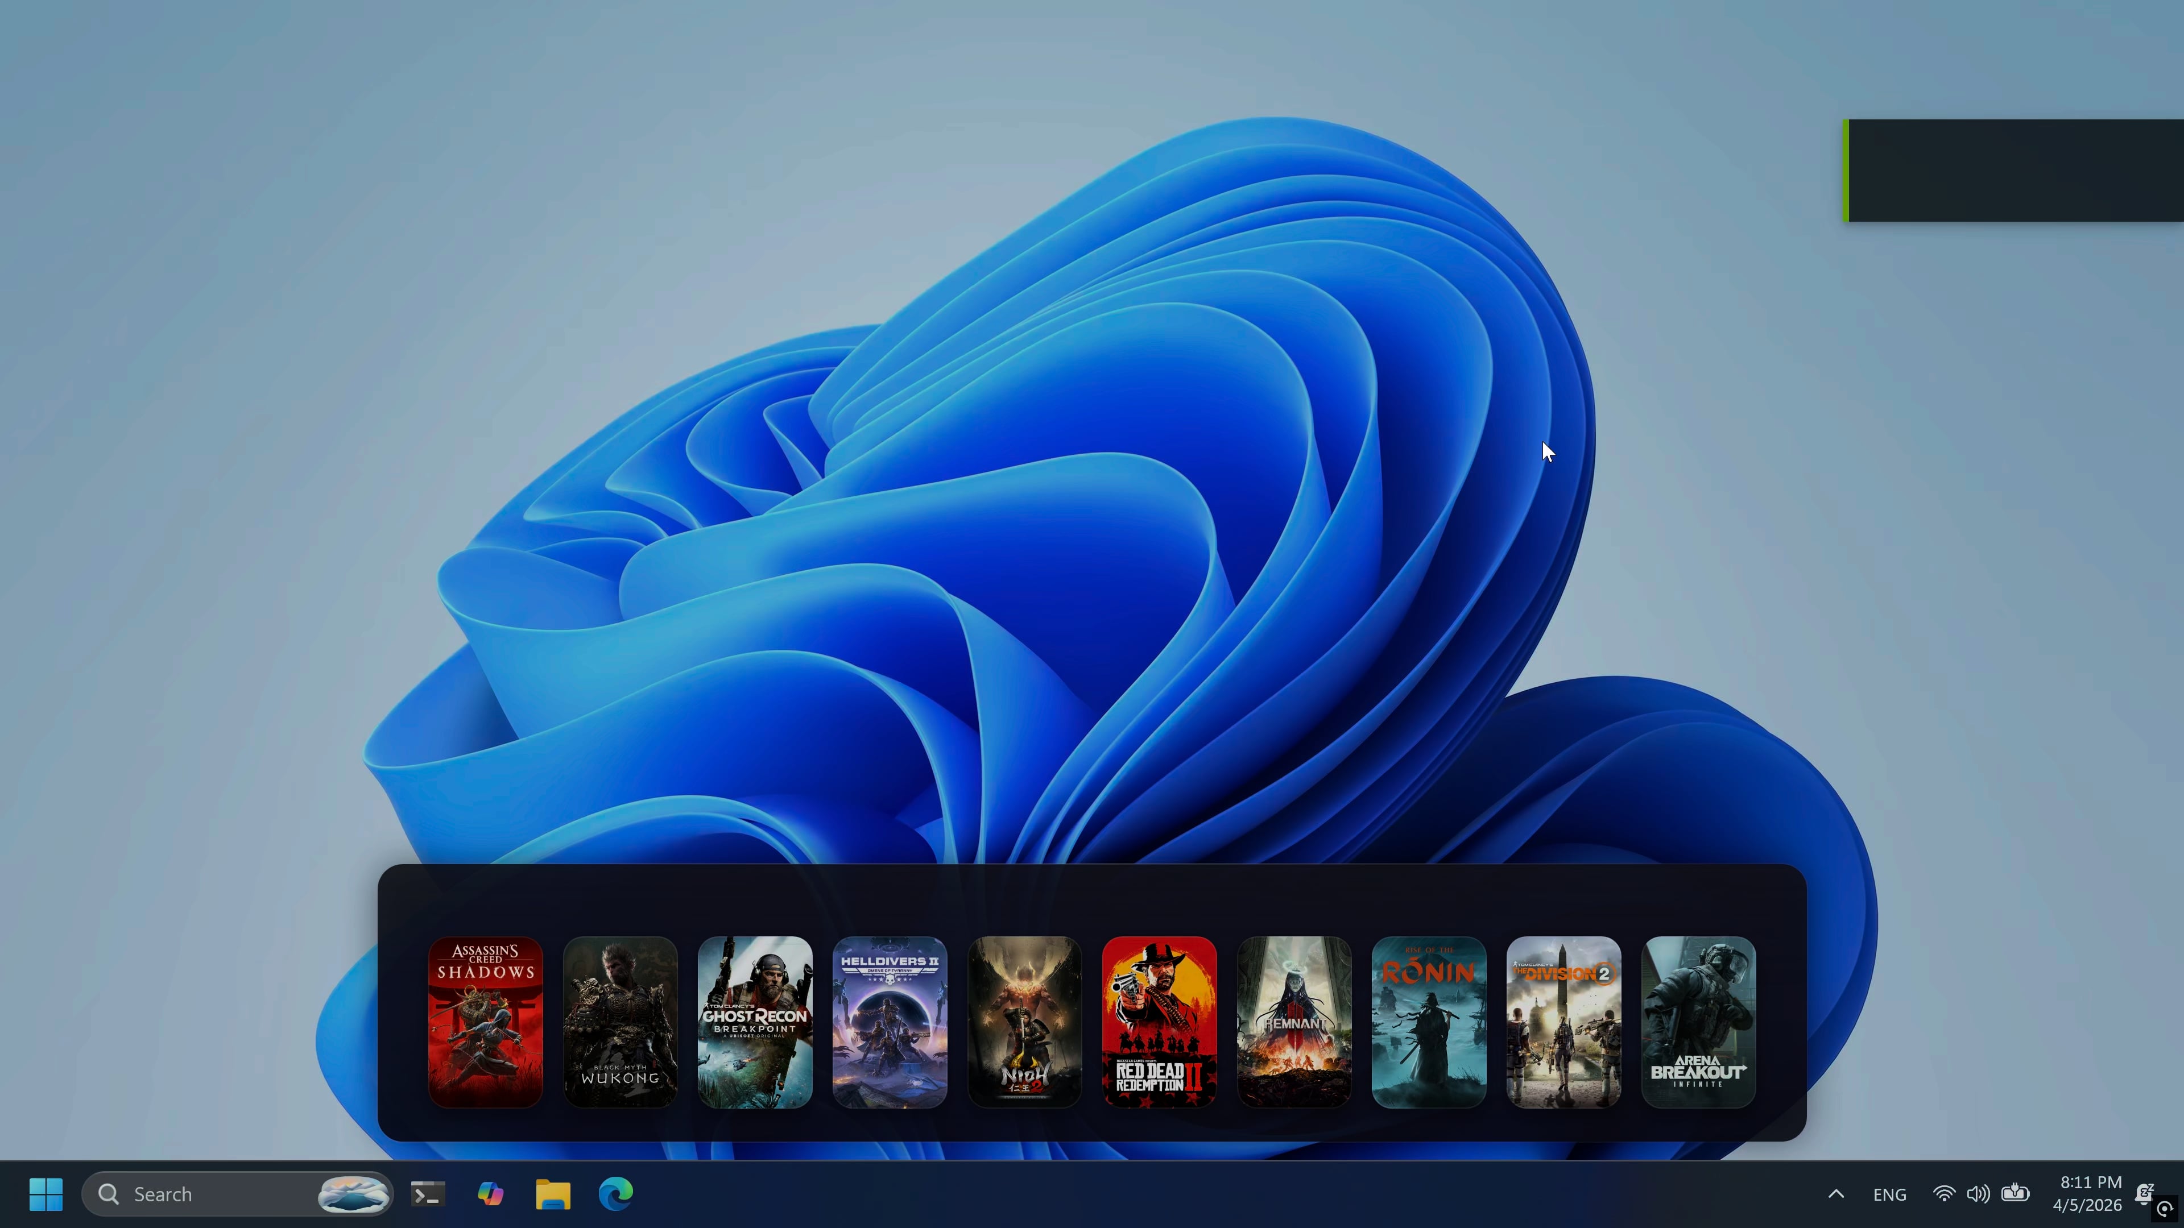Select Ghost Recon Breakpoint cover
Image resolution: width=2184 pixels, height=1228 pixels.
pos(755,1021)
